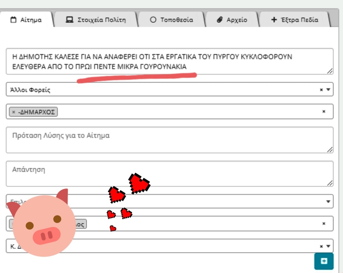343x273 pixels.
Task: Remove the -ΔΗΜΑΡΧΟΣ tag with its x
Action: (14, 112)
